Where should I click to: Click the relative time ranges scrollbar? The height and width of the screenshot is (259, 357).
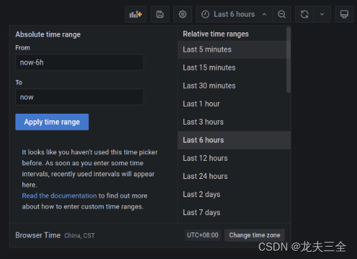pos(289,60)
